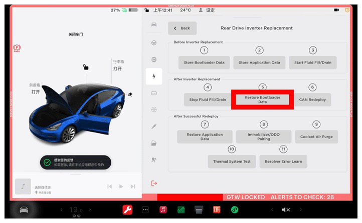Tap the frunk 打开 label
The image size is (362, 223).
(36, 92)
